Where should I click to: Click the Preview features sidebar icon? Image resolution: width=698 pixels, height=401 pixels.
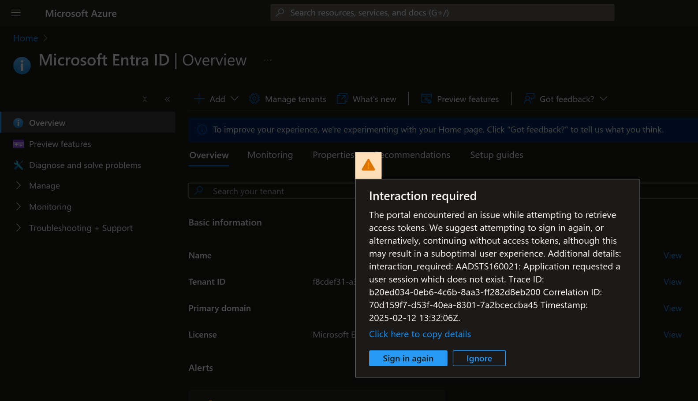pyautogui.click(x=19, y=144)
